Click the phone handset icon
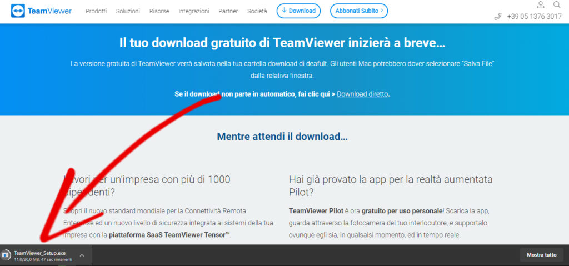The height and width of the screenshot is (266, 569). pyautogui.click(x=497, y=17)
